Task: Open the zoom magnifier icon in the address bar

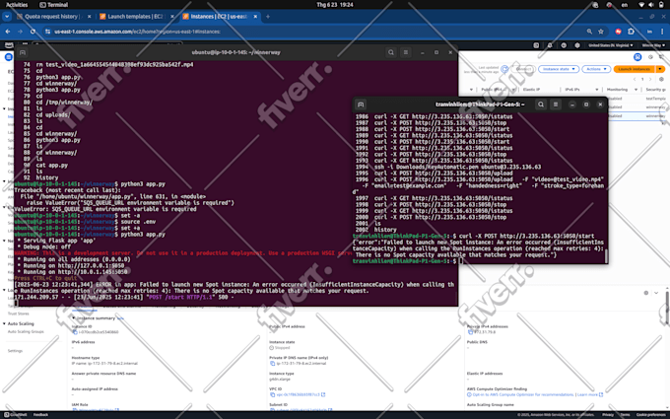Action: [x=589, y=32]
